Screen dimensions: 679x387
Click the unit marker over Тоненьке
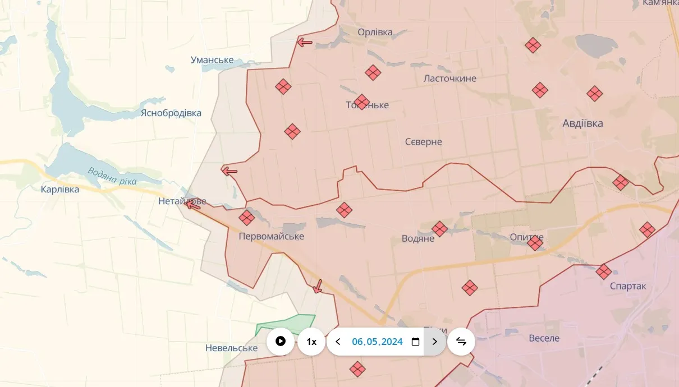pyautogui.click(x=362, y=102)
